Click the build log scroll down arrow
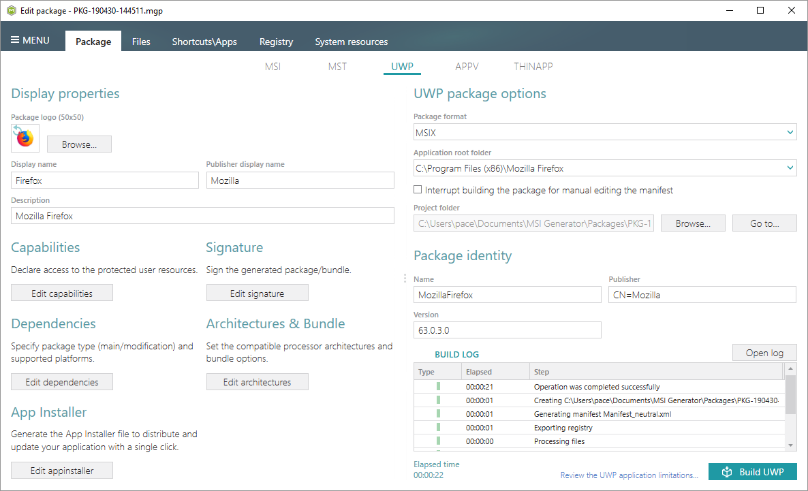Screen dimensions: 808x491 790,445
